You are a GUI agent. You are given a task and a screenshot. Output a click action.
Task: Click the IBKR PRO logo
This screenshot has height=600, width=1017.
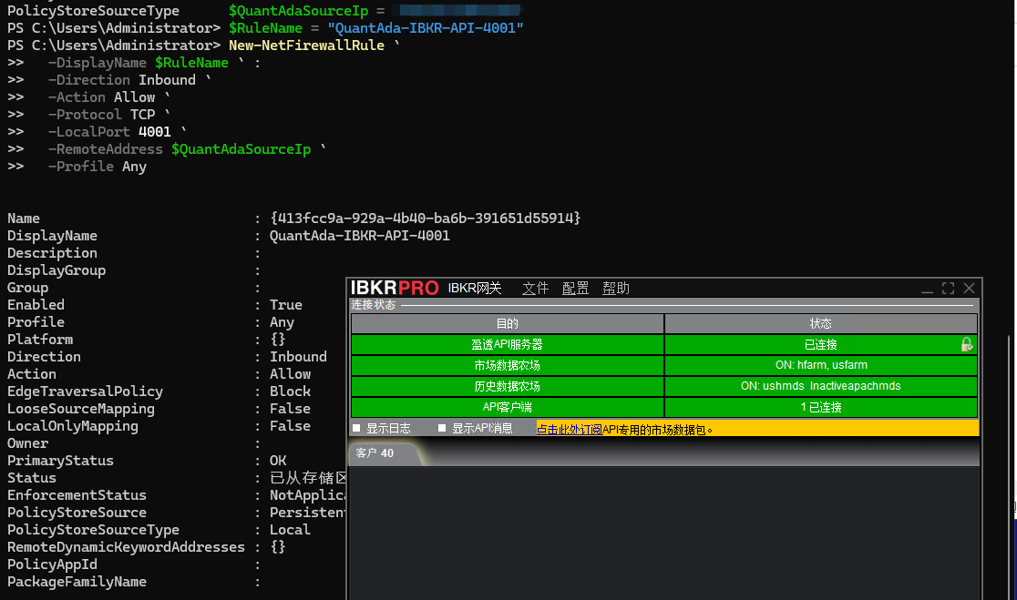point(395,288)
